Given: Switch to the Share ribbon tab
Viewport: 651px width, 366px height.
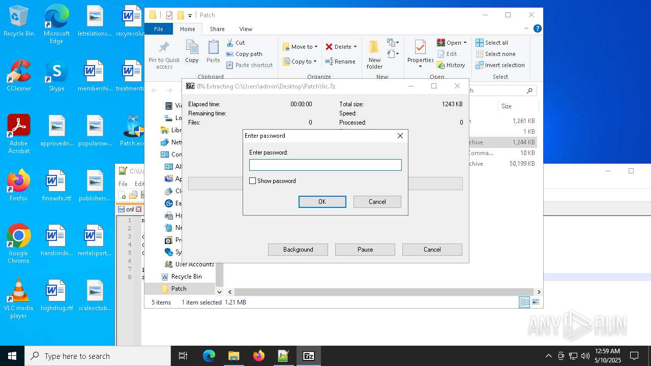Looking at the screenshot, I should [x=217, y=29].
